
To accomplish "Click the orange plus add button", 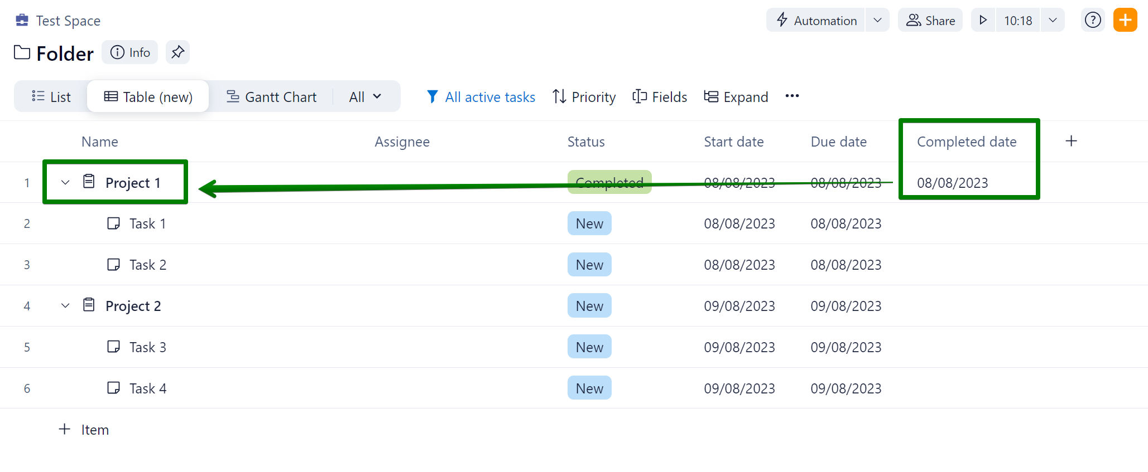I will [1125, 21].
